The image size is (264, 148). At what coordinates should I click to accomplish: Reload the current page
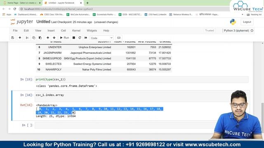click(15, 9)
